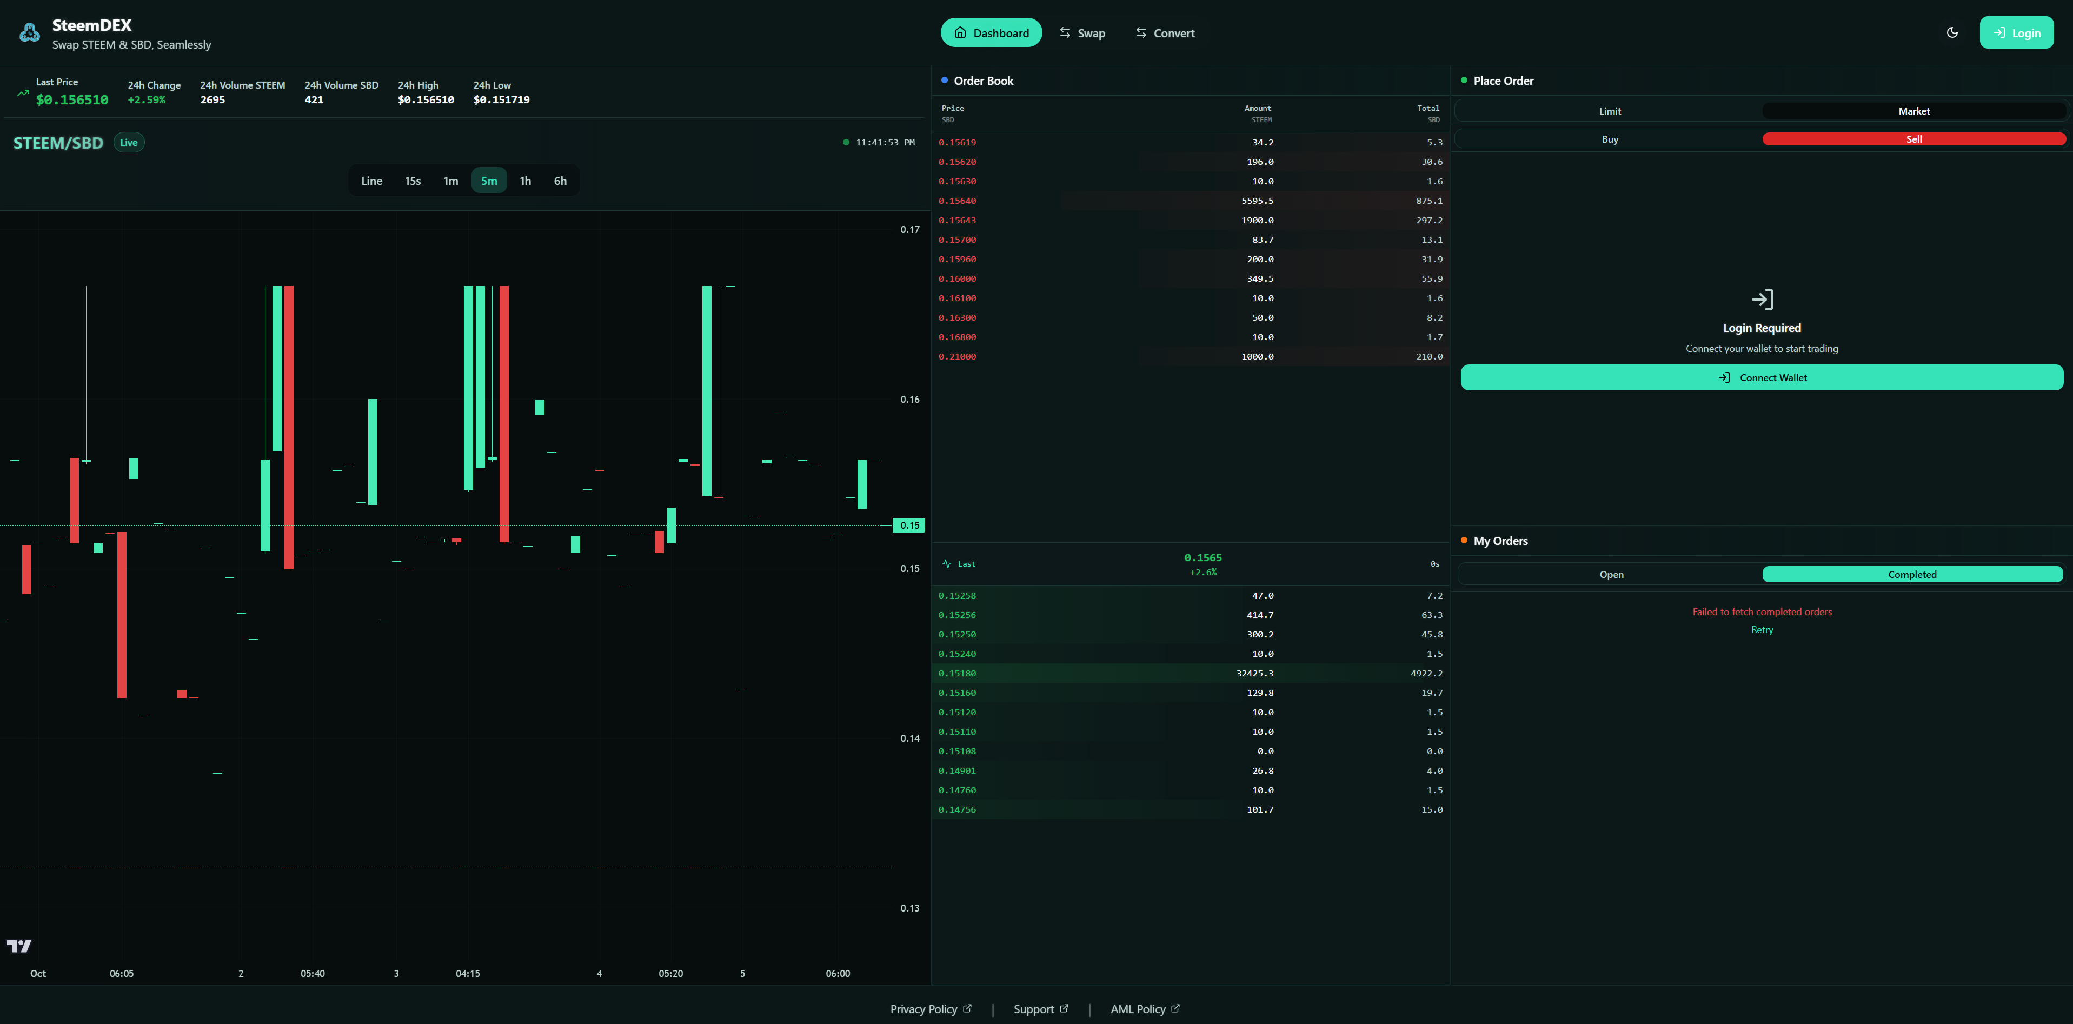2073x1024 pixels.
Task: Set chart interval to 1h
Action: tap(526, 181)
